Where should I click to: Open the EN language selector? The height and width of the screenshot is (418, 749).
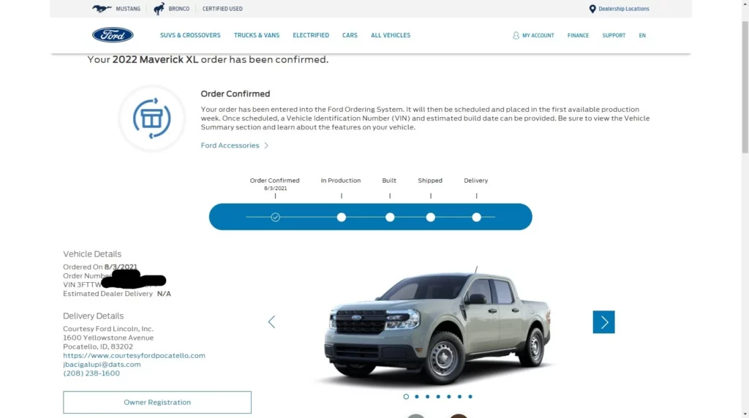642,35
